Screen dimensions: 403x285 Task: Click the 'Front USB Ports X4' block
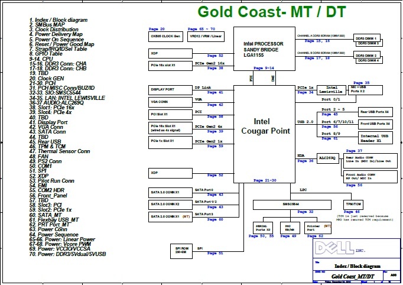[x=375, y=124]
